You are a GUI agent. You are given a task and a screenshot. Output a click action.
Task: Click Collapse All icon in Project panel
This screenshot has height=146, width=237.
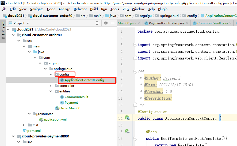[x=97, y=23]
